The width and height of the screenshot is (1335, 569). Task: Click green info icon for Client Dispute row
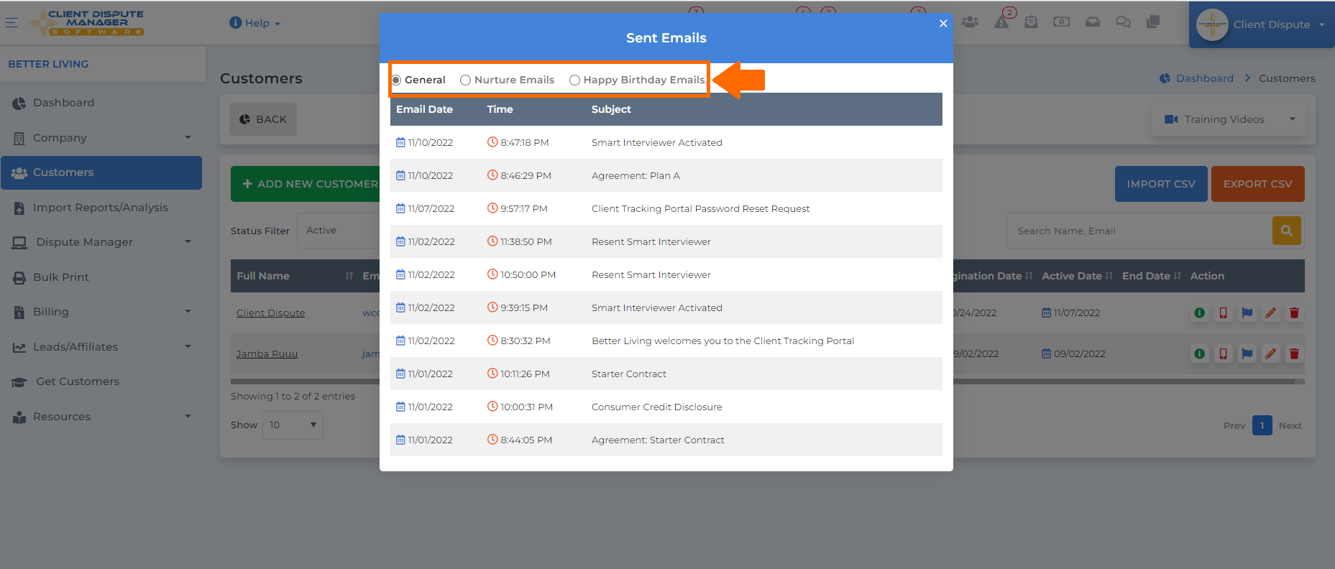[1199, 313]
